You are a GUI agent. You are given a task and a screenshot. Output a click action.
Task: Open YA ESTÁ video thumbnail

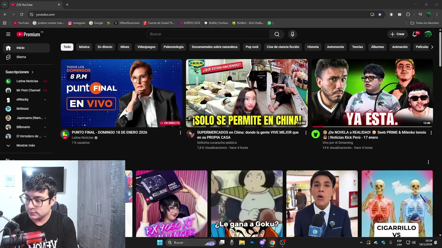372,93
